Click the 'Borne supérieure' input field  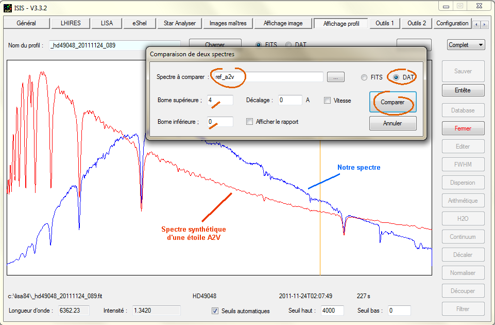tap(220, 100)
